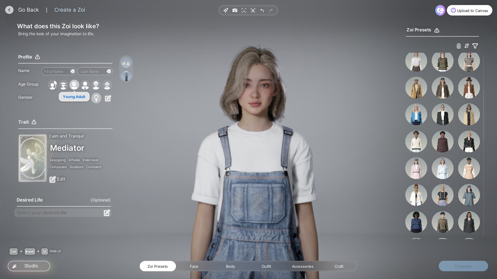Randomize first name with dice icon
Viewport: 497px width, 279px height.
point(73,71)
